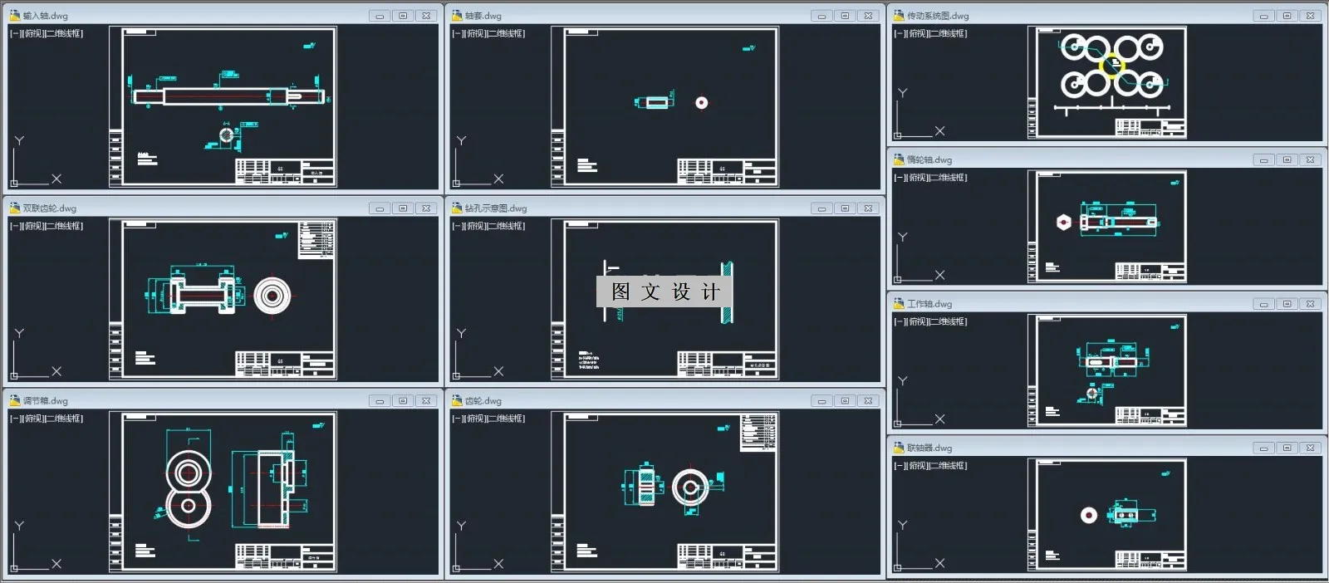The height and width of the screenshot is (583, 1329).
Task: Close the 钻孔示意图.dwg drawing window
Action: click(868, 208)
